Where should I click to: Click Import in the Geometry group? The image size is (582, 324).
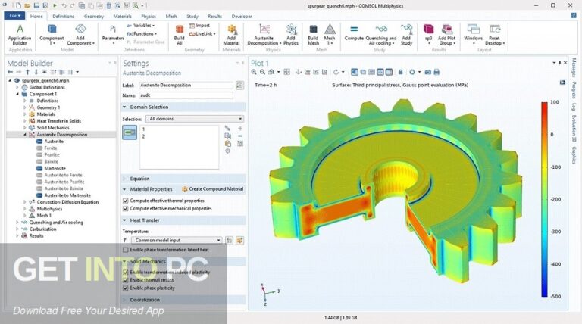[199, 26]
